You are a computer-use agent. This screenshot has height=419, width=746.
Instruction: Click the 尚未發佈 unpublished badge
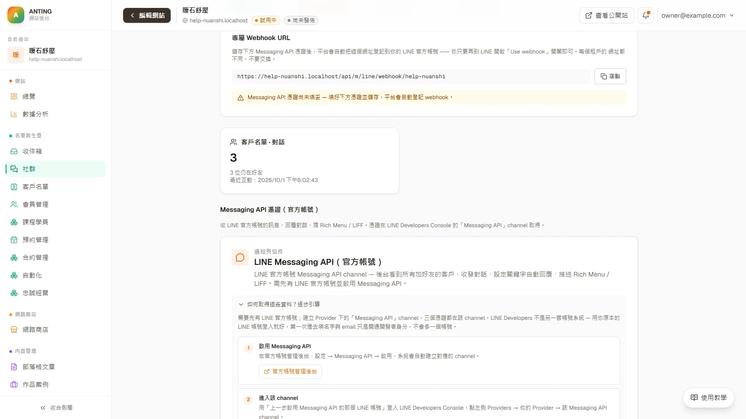tap(301, 20)
